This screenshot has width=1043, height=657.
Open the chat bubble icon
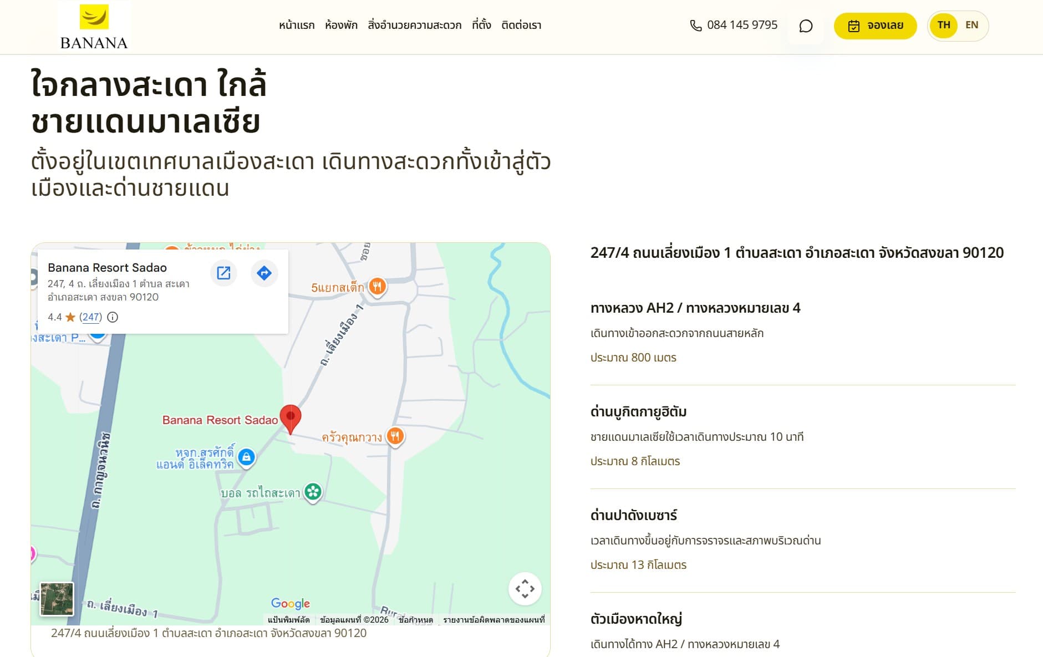pos(806,26)
